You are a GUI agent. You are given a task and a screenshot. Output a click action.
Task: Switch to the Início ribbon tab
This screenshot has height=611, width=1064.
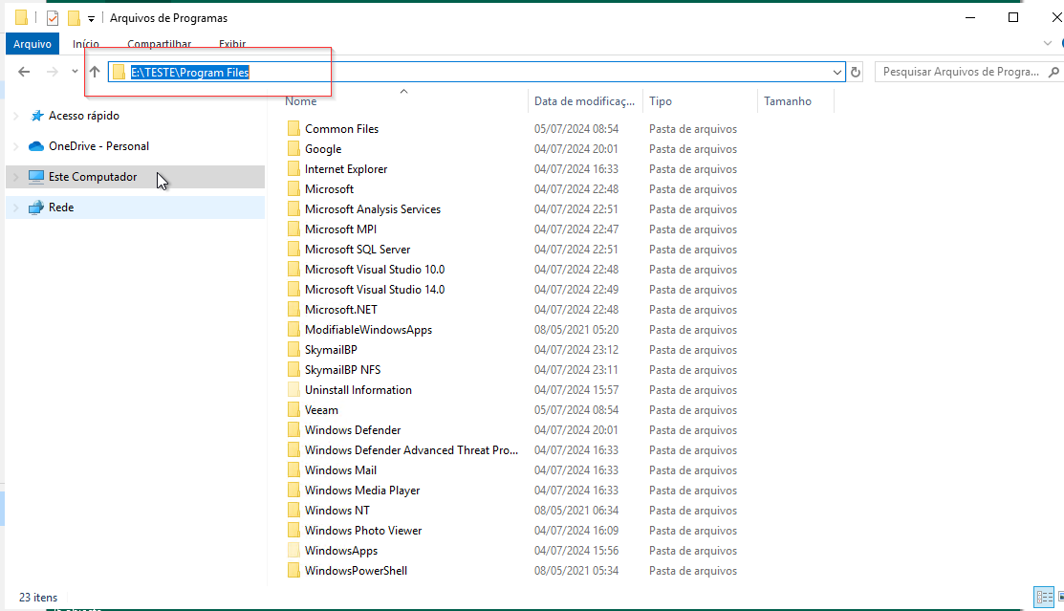[x=86, y=44]
